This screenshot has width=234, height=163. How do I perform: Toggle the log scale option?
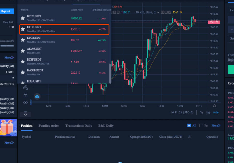tap(208, 112)
